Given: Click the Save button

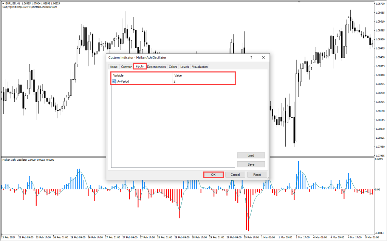Looking at the screenshot, I should point(251,164).
